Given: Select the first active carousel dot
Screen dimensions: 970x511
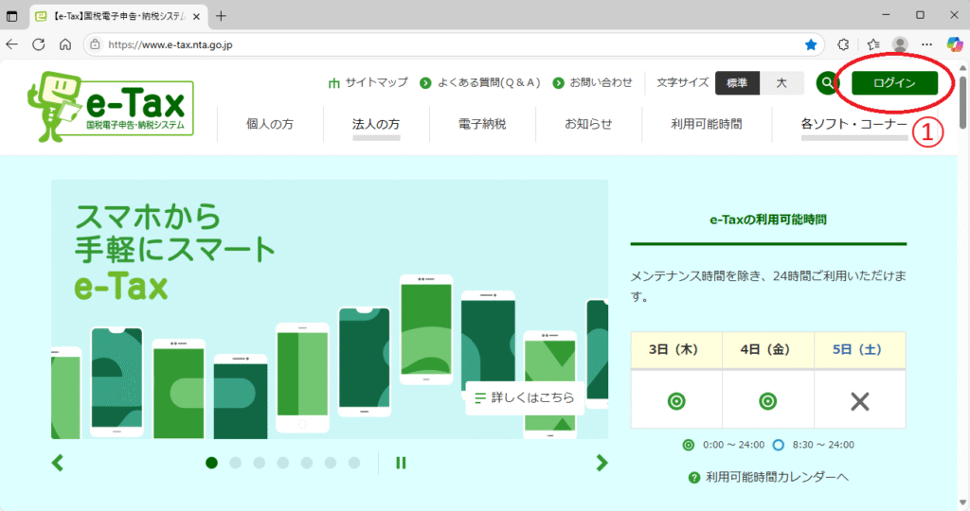Looking at the screenshot, I should click(211, 463).
